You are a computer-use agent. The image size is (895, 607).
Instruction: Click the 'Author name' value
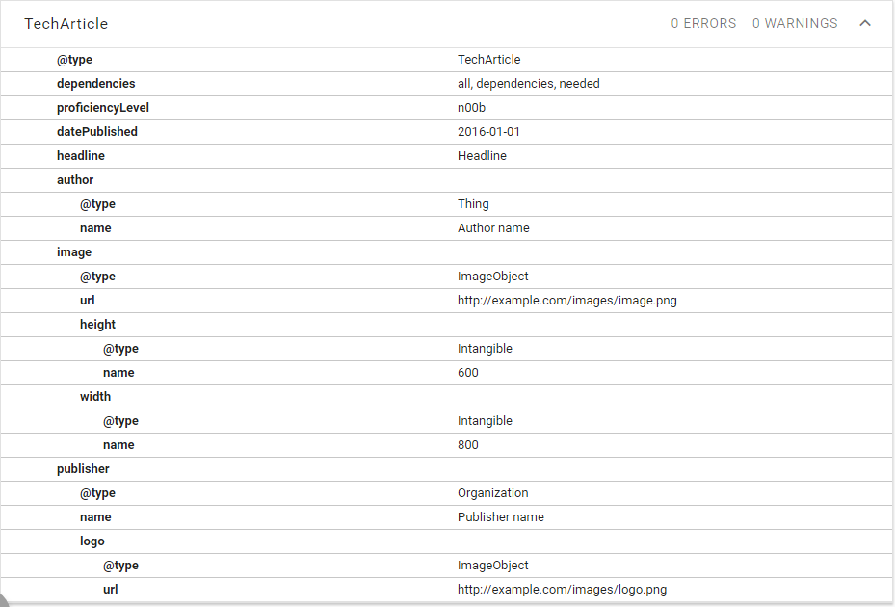pos(493,228)
